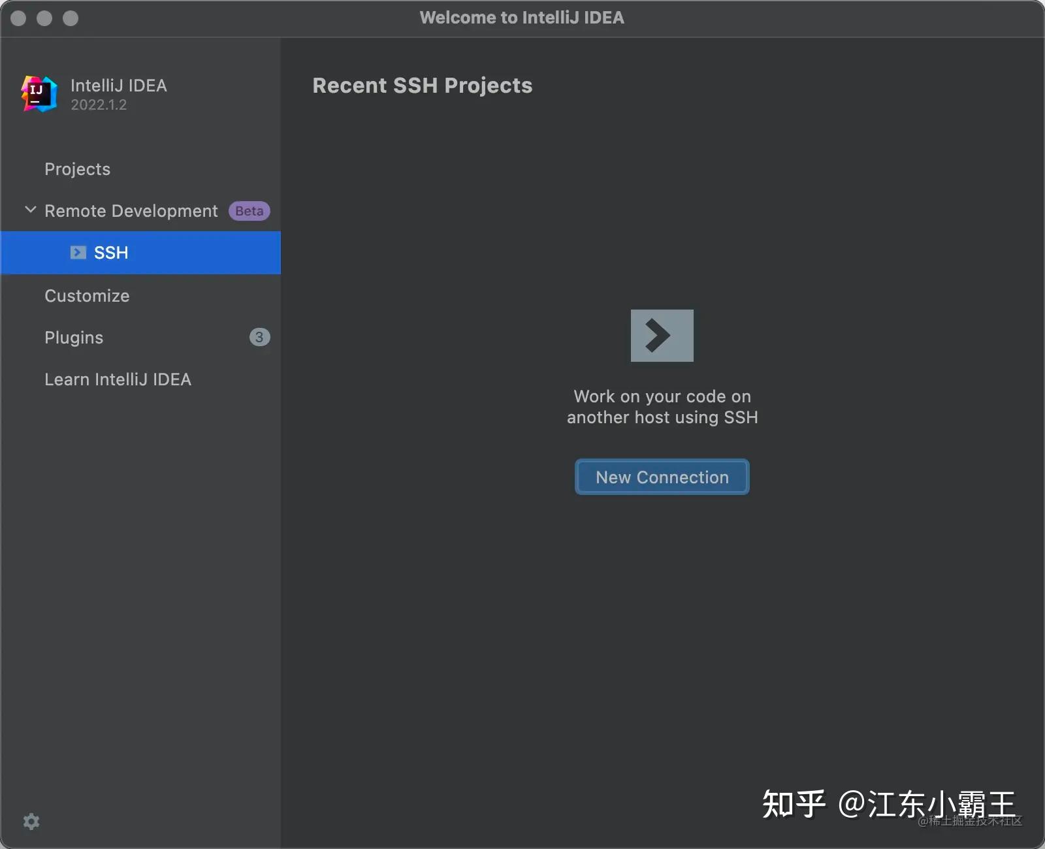Close the welcome window

(x=18, y=18)
